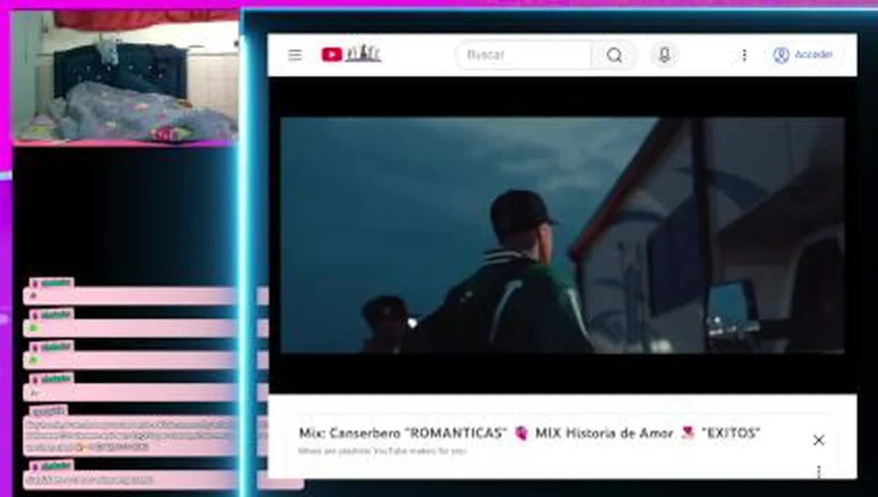Start voice search with microphone icon
The height and width of the screenshot is (497, 878).
664,55
